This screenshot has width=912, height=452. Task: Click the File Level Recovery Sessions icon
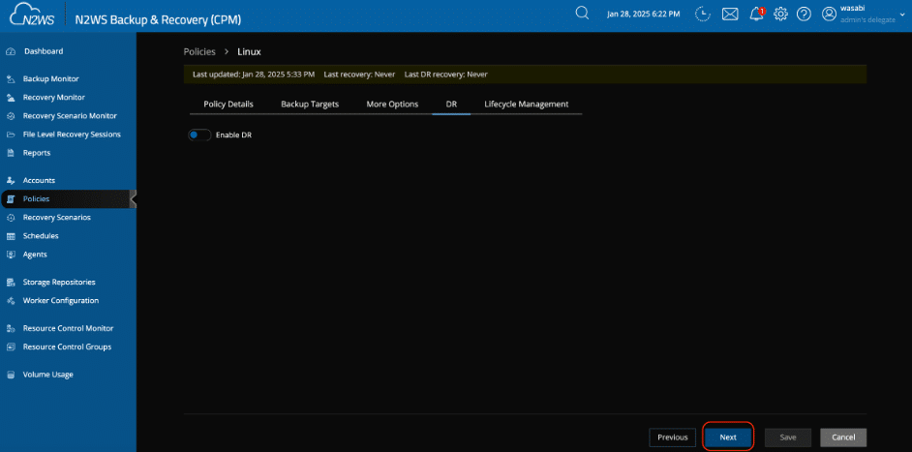[x=10, y=135]
